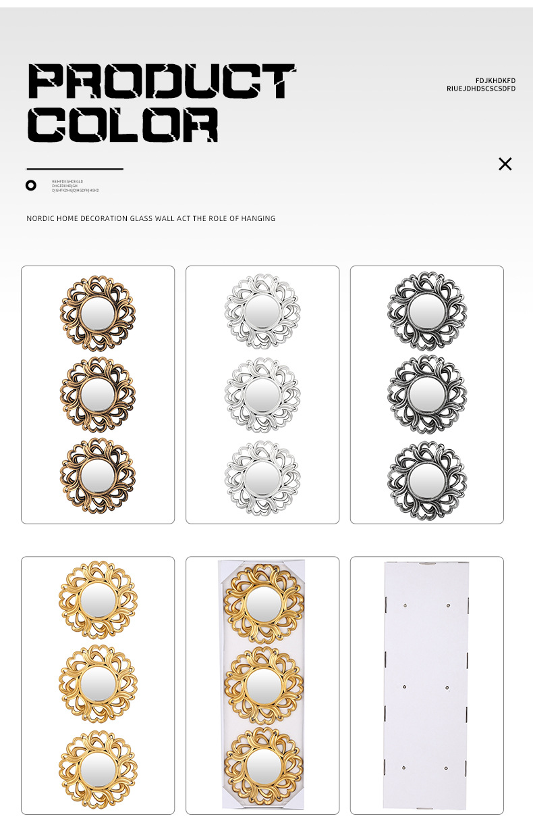Click the Nordic home decoration description text

tap(151, 218)
